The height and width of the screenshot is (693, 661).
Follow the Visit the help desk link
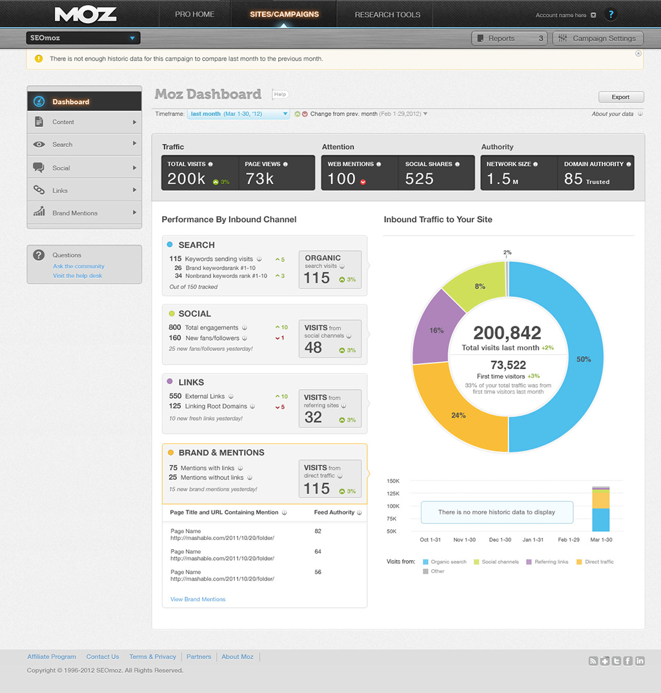pyautogui.click(x=77, y=276)
